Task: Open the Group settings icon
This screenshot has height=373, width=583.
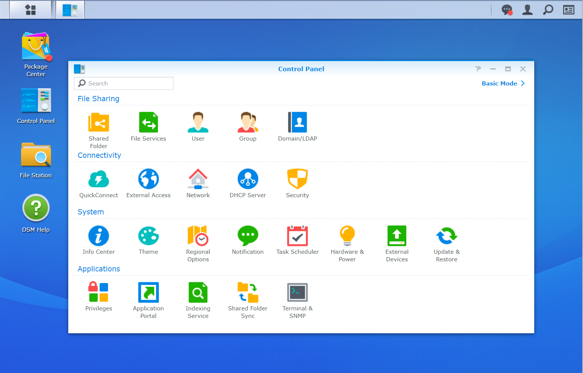Action: [x=248, y=122]
